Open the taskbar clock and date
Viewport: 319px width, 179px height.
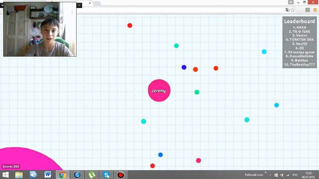click(308, 175)
